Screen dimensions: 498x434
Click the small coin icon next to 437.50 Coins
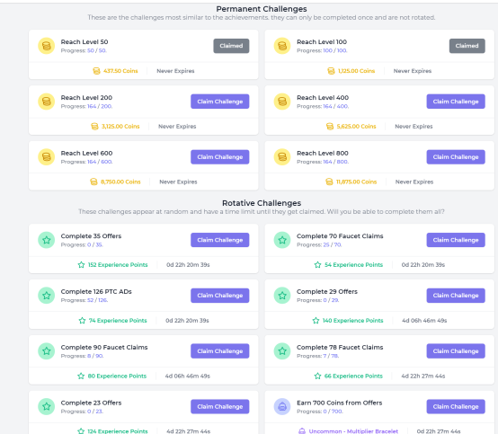96,71
